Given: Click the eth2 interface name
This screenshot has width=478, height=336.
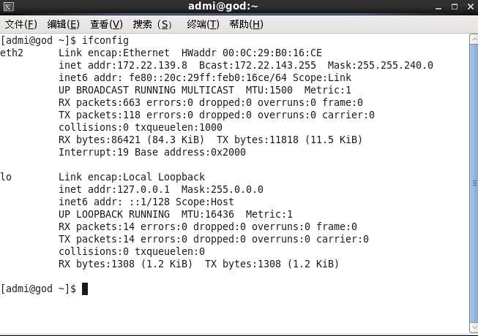Looking at the screenshot, I should coord(12,53).
